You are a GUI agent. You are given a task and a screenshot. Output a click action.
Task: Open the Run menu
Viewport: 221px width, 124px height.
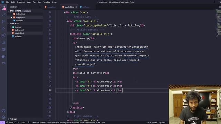click(x=39, y=2)
